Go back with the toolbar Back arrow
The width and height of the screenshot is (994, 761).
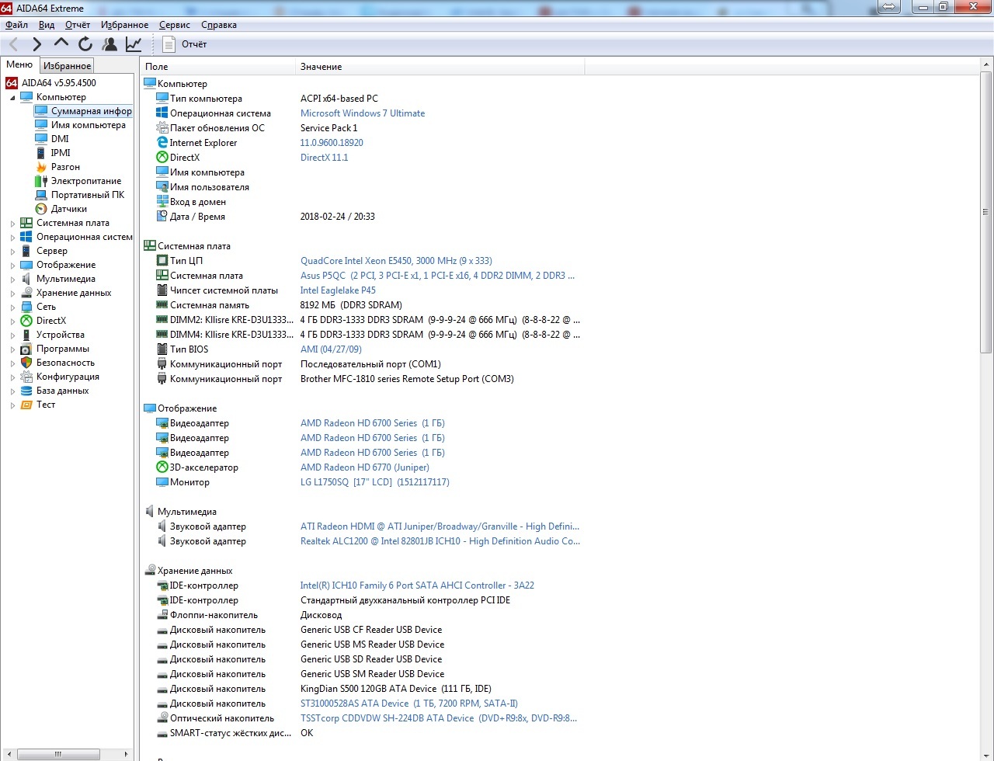coord(14,44)
